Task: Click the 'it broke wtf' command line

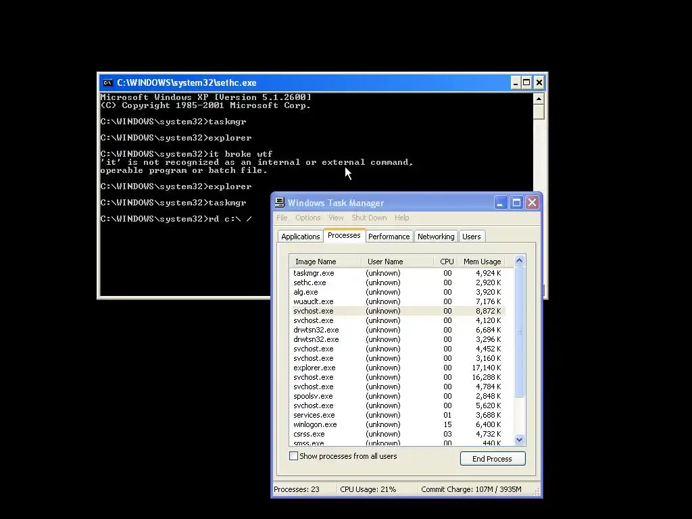Action: (187, 154)
